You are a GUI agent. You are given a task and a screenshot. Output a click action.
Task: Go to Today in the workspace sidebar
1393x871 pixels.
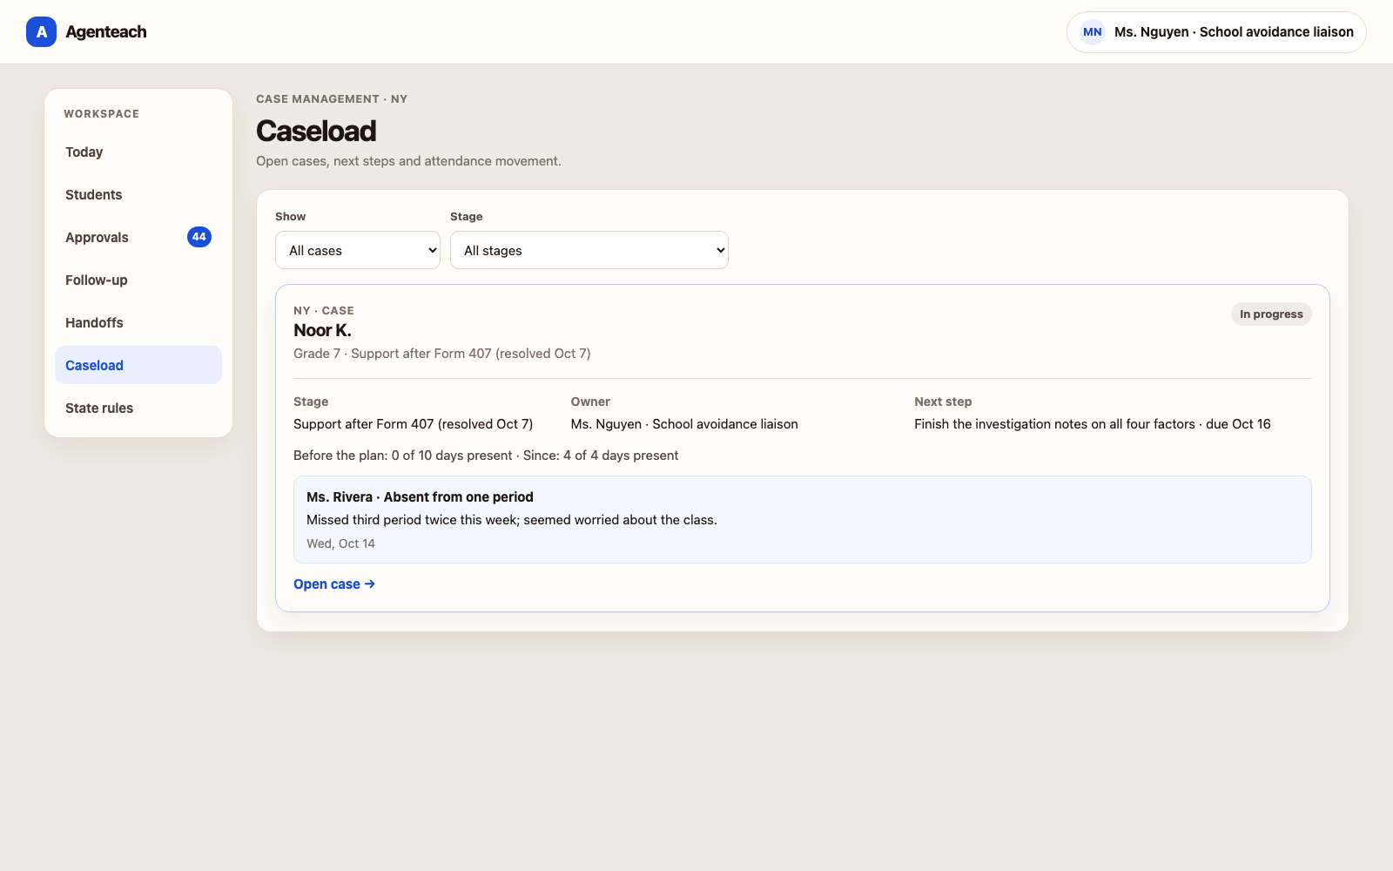click(x=138, y=152)
